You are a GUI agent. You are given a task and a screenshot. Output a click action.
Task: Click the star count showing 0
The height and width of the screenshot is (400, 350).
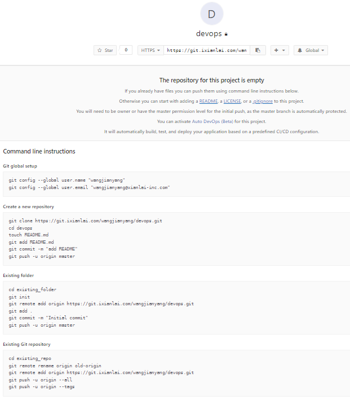[126, 50]
